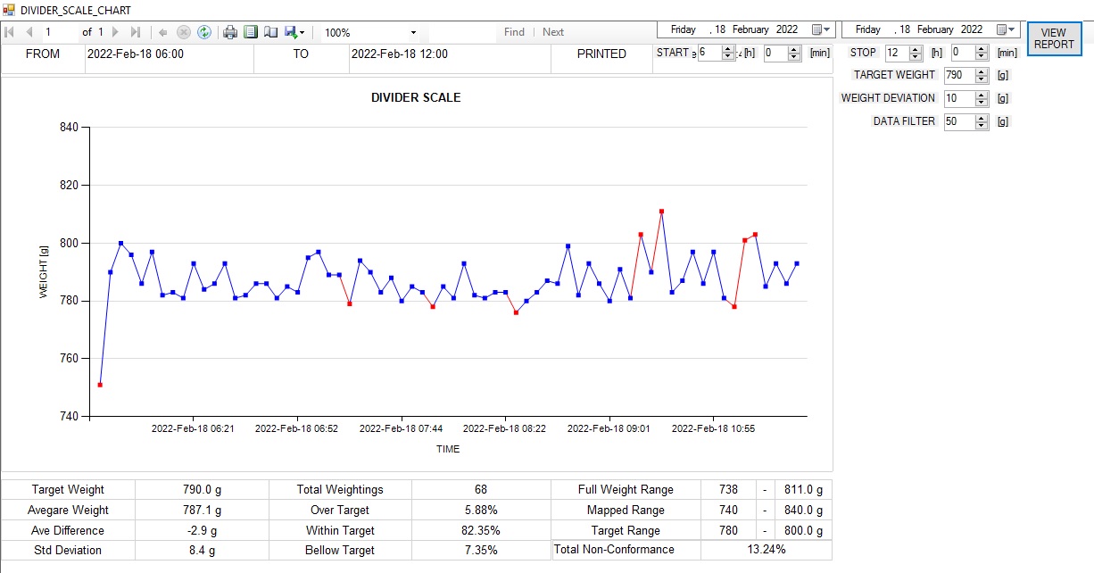Increase the STOP hour spinner
The image size is (1094, 573).
pos(916,49)
